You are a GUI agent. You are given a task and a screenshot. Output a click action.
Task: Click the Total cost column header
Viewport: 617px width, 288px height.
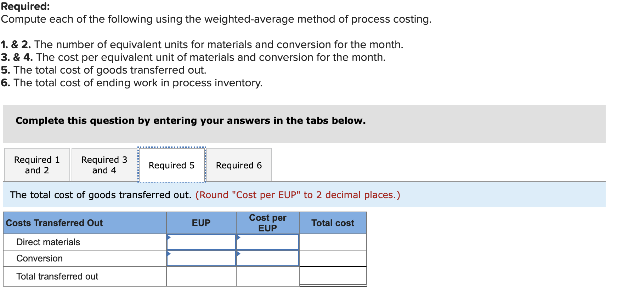pos(333,223)
